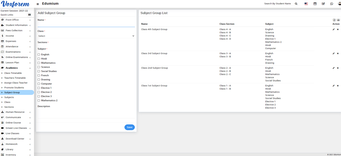Image resolution: width=341 pixels, height=156 pixels.
Task: Delete Class 3rd Subject Group
Action: 338,54
